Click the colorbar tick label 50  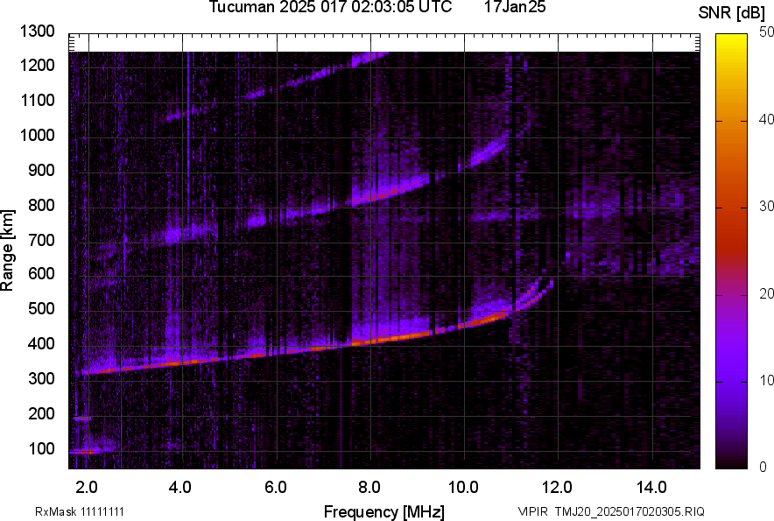tap(767, 32)
